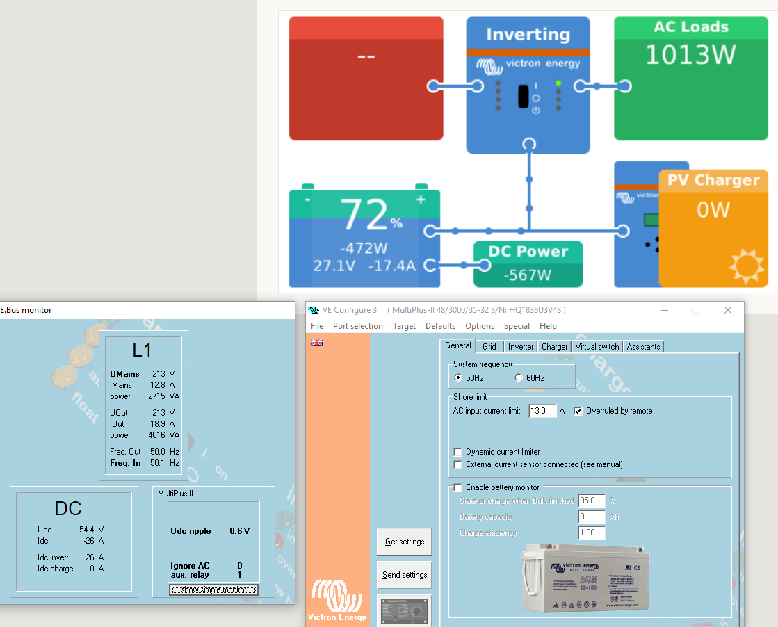The image size is (778, 627).
Task: Minimize the VE Configure 3 window
Action: coord(665,310)
